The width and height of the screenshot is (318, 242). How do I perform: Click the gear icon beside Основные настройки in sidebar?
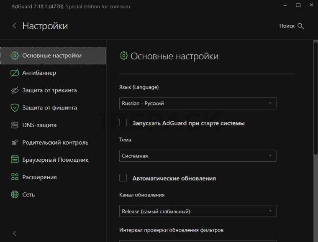click(x=15, y=56)
